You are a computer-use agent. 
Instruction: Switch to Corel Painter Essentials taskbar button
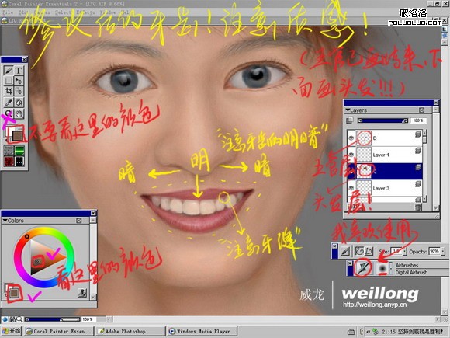[x=59, y=331]
